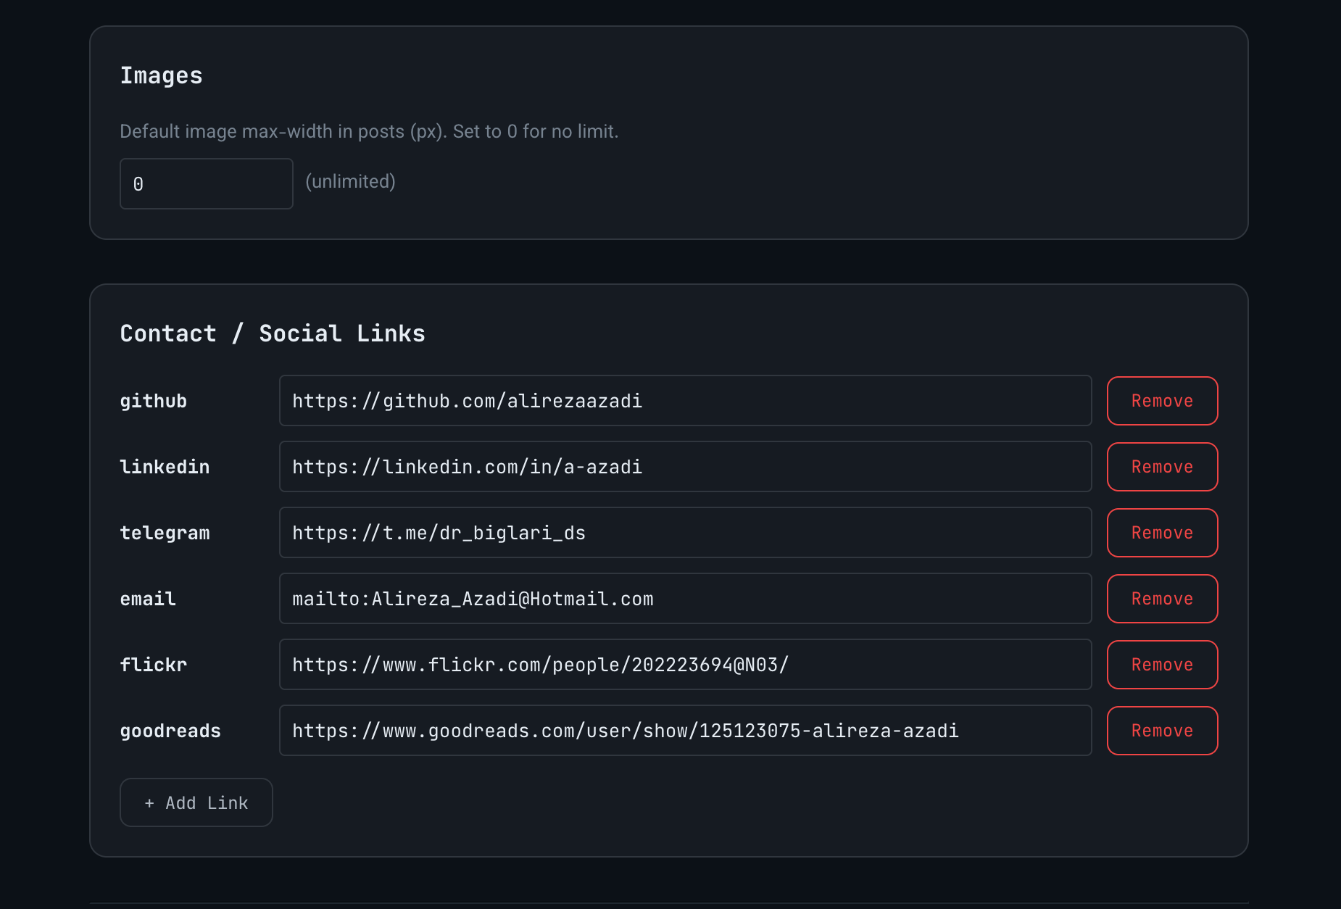The height and width of the screenshot is (909, 1341).
Task: Remove the flickr link
Action: 1162,665
